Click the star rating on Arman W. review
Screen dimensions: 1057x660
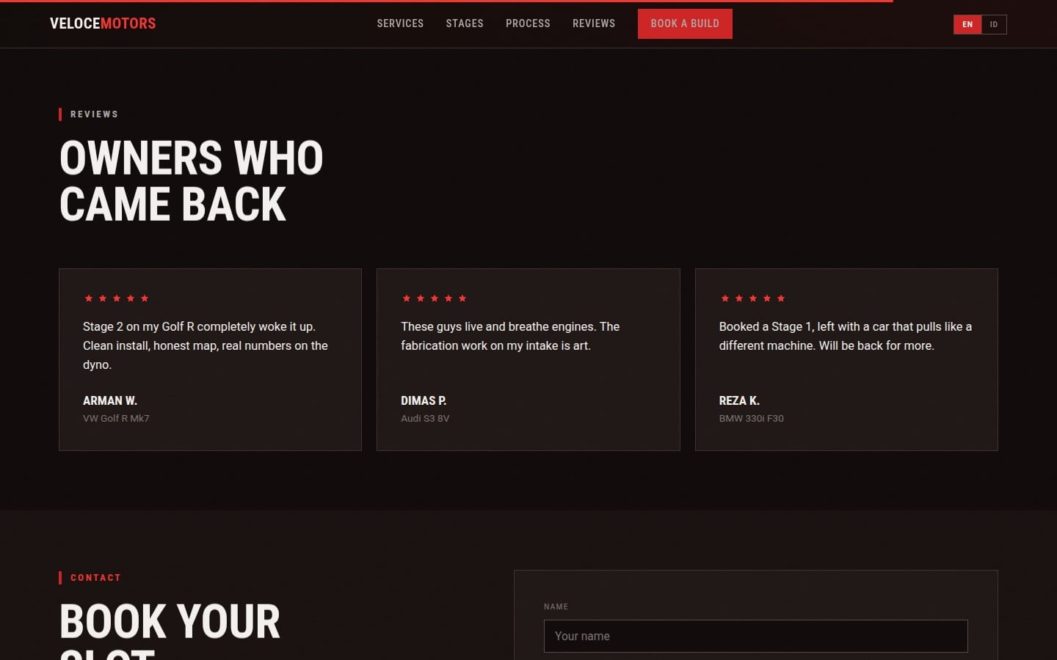tap(116, 298)
